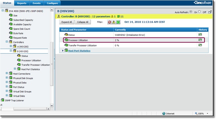Set Auto Refresh to Off
The height and width of the screenshot is (119, 216).
199,12
